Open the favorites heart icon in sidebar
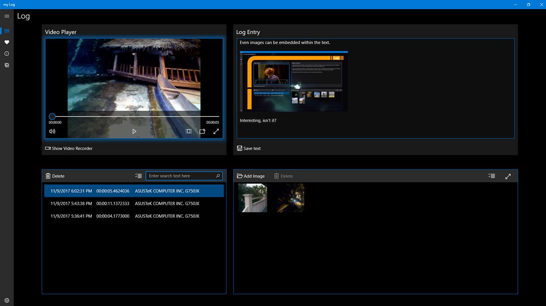 tap(7, 42)
